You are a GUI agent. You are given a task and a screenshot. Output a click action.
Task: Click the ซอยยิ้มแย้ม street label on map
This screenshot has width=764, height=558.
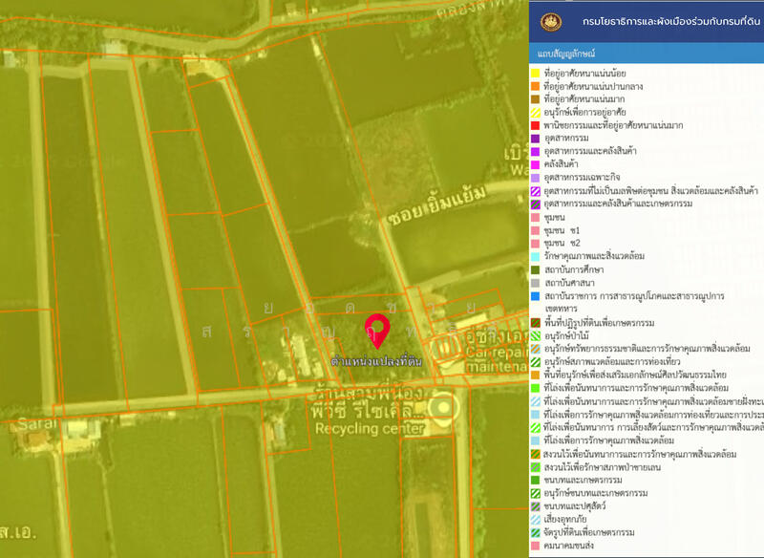pos(423,217)
